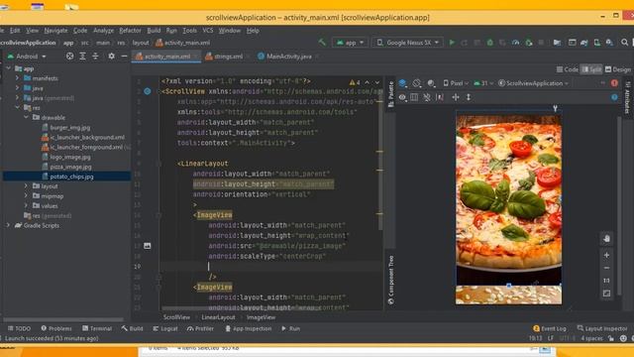
Task: Zoom in the preview with plus icon
Action: tap(606, 255)
